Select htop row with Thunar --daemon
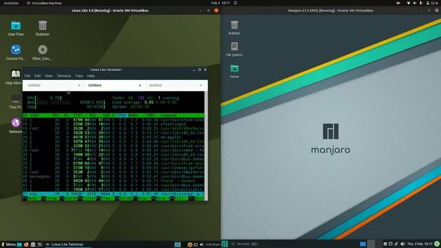This screenshot has width=441, height=248. click(x=113, y=180)
